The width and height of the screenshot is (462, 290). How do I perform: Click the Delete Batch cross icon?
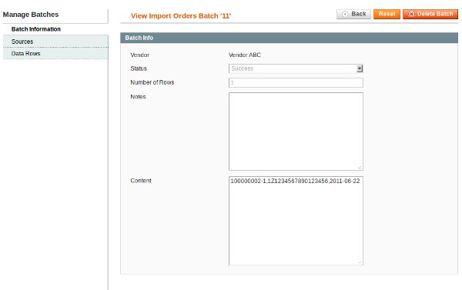[x=411, y=14]
